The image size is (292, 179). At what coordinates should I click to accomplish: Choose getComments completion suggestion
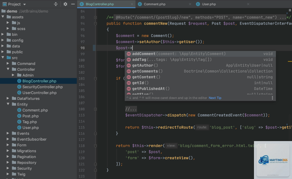(x=200, y=71)
